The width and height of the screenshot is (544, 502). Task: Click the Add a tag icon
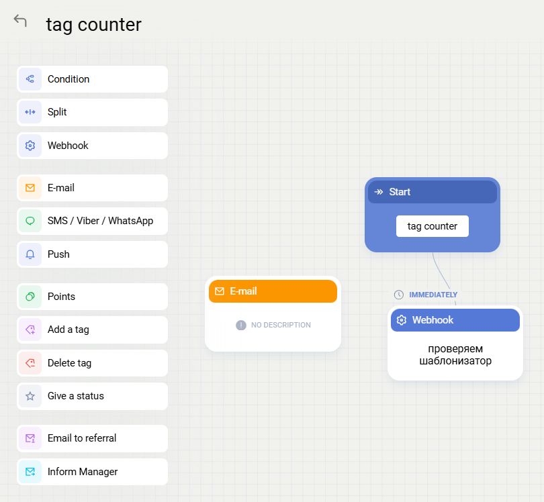(x=30, y=330)
